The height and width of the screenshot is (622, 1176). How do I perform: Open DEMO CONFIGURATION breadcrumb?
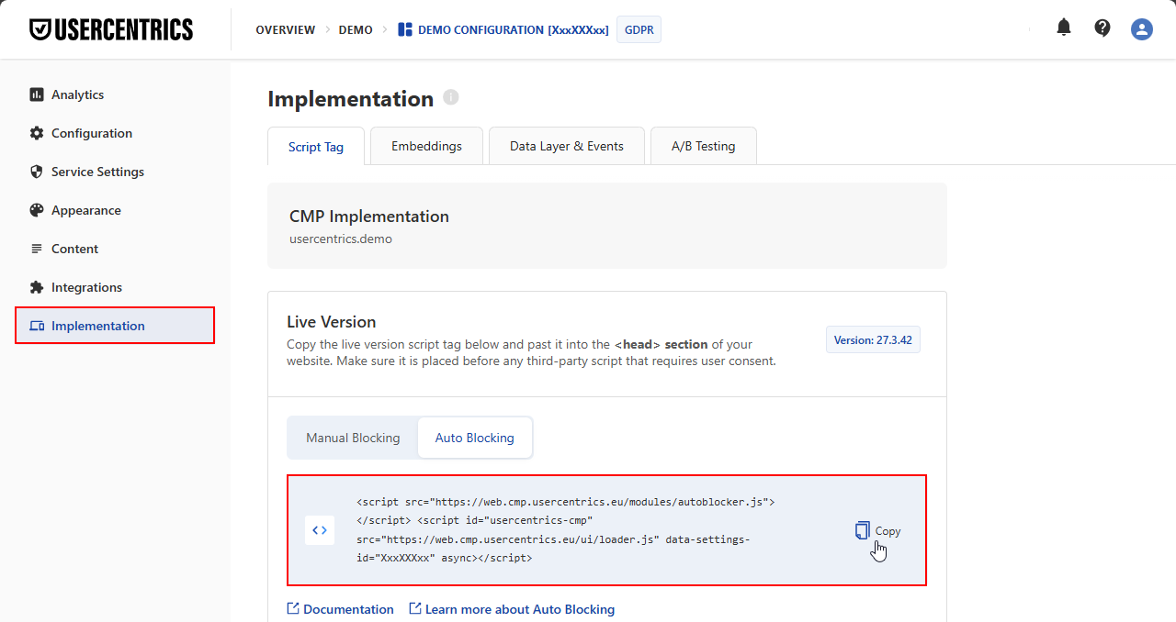[x=513, y=29]
